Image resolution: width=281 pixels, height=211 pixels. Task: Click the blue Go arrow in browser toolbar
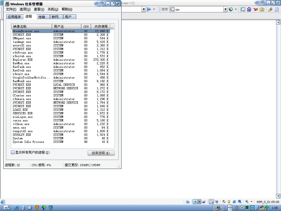point(149,9)
